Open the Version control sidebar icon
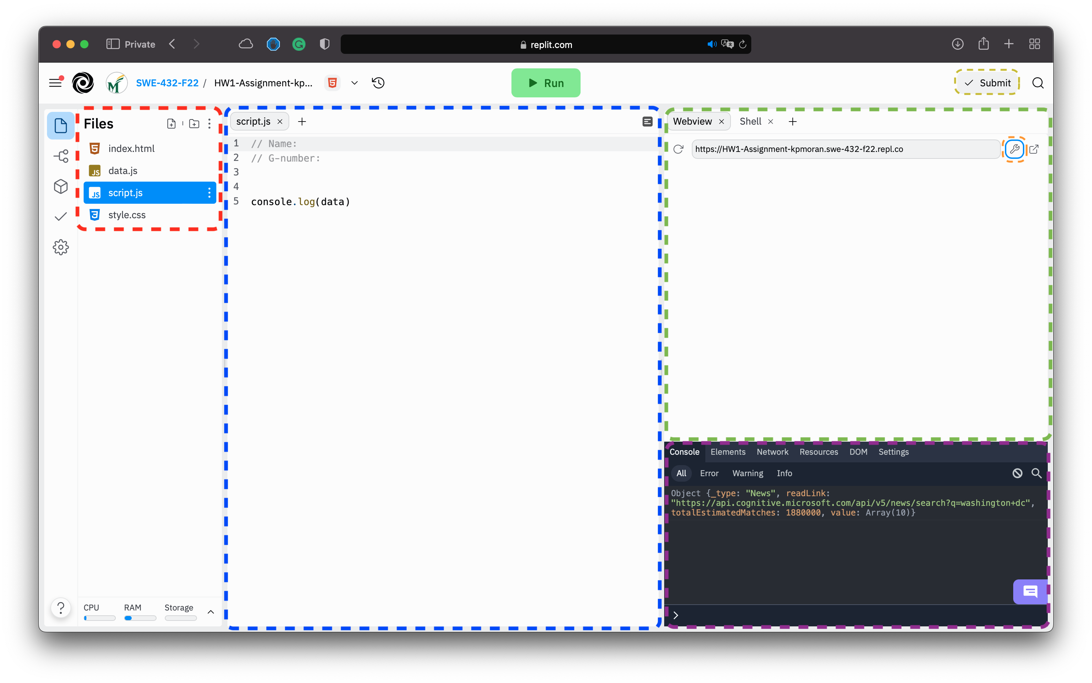 tap(60, 156)
